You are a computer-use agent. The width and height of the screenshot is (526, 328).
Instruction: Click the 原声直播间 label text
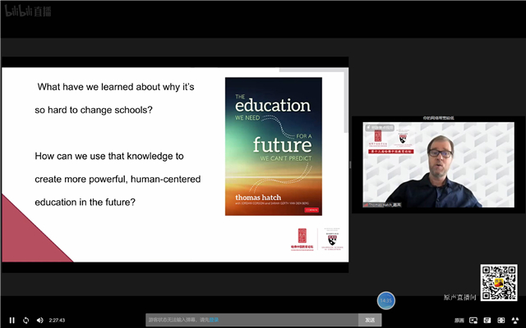tap(460, 297)
